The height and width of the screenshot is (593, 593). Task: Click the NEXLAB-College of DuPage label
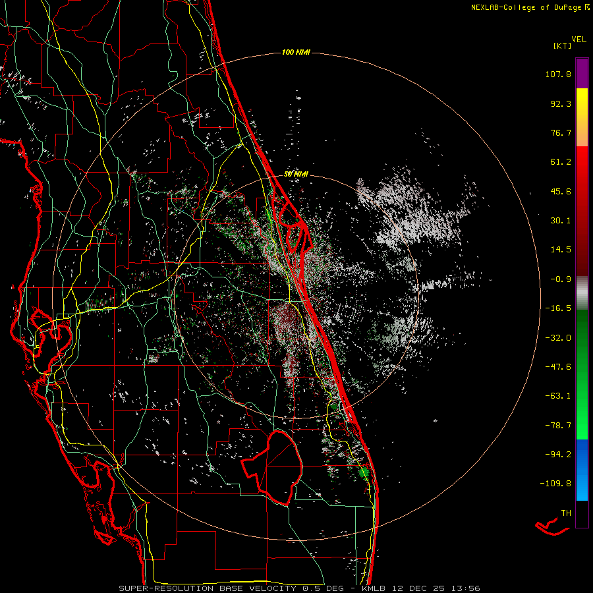tap(530, 7)
